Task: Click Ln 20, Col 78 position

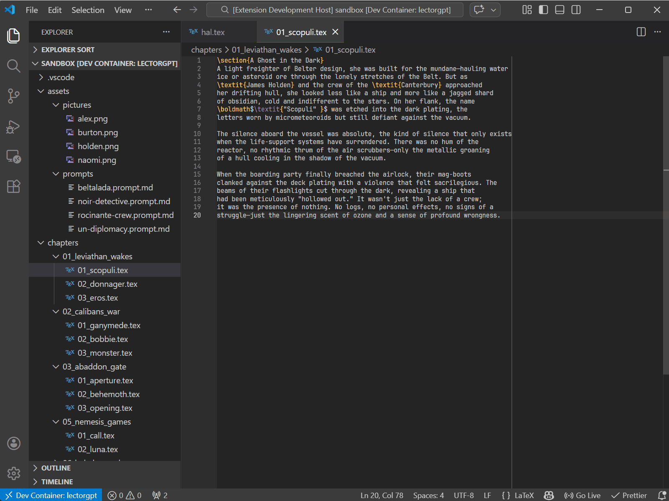Action: [x=382, y=495]
